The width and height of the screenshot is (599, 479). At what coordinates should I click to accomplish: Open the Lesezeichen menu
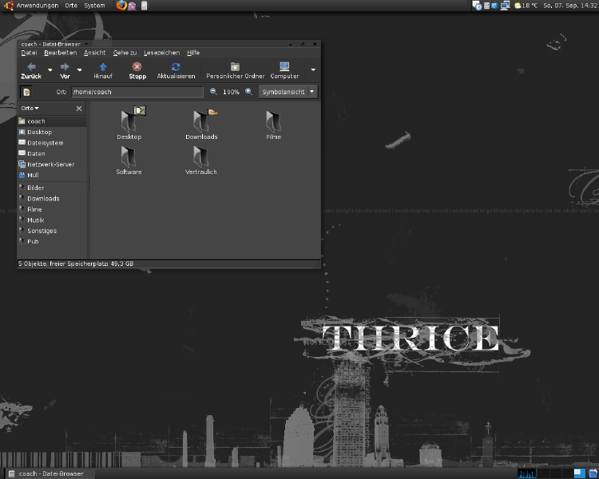coord(162,53)
